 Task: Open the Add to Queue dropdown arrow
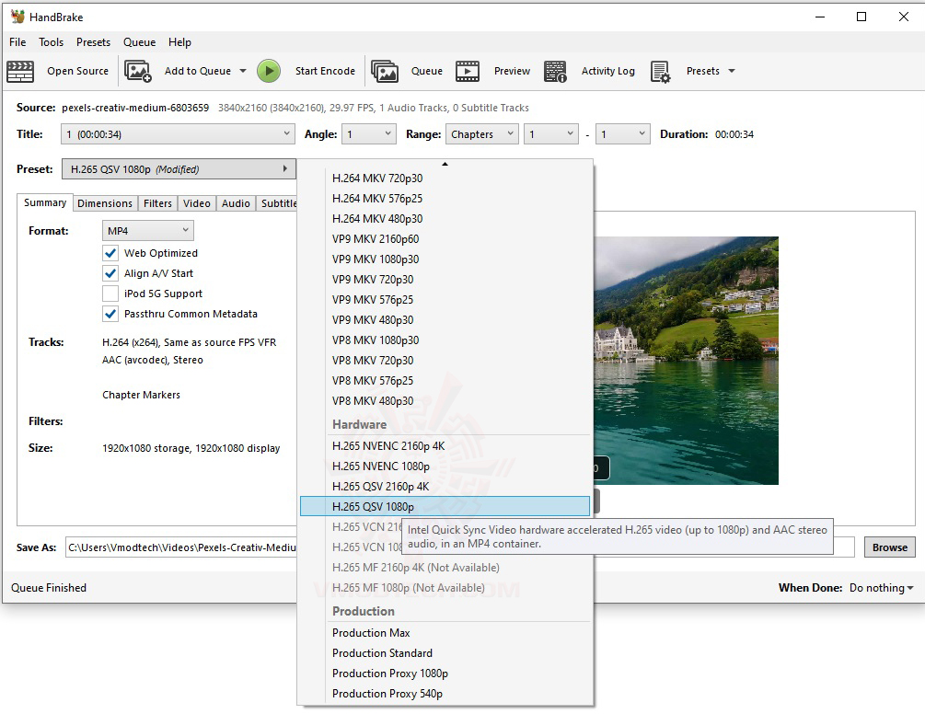coord(242,71)
